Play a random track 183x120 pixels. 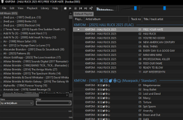tap(91, 8)
